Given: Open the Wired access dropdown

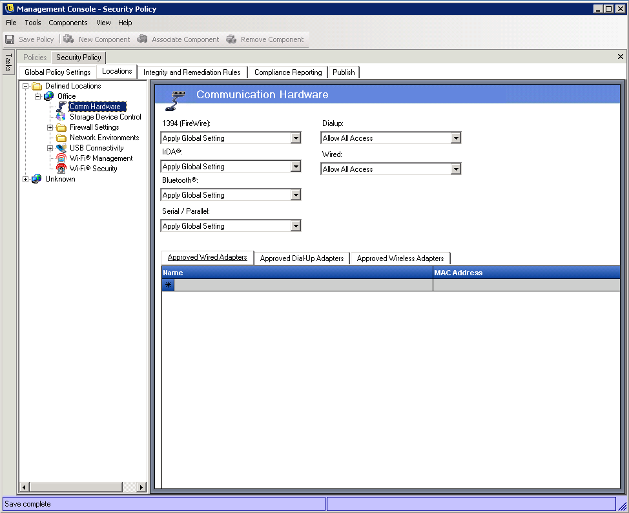Looking at the screenshot, I should 456,169.
